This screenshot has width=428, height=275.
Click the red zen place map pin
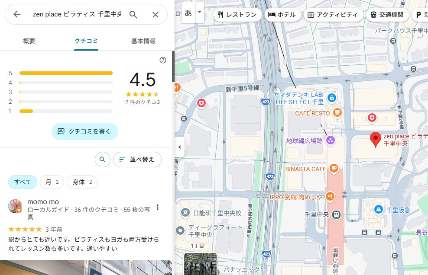point(375,139)
